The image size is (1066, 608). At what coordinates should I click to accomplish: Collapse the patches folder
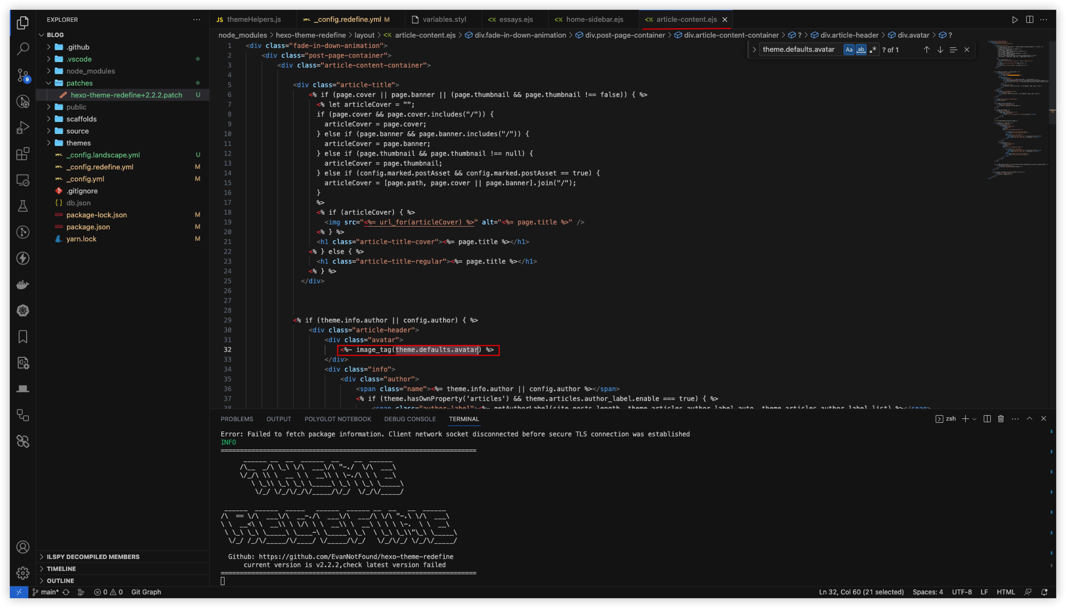point(79,83)
